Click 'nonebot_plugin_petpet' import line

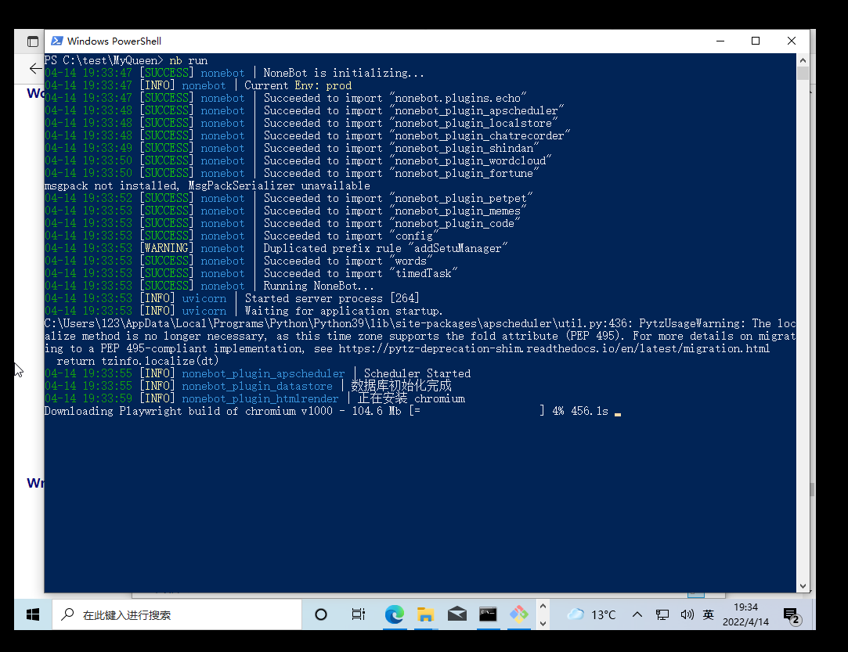click(288, 198)
